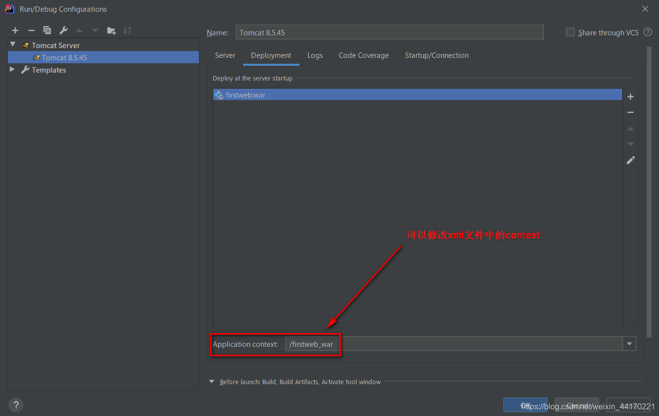Go to the Startup/Connection tab
The width and height of the screenshot is (659, 416).
(x=437, y=55)
